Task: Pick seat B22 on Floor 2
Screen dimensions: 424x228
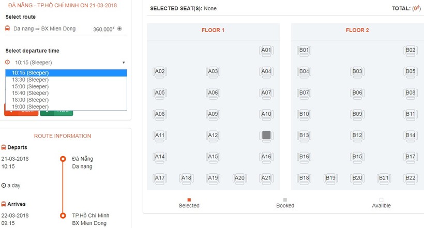Action: click(410, 178)
